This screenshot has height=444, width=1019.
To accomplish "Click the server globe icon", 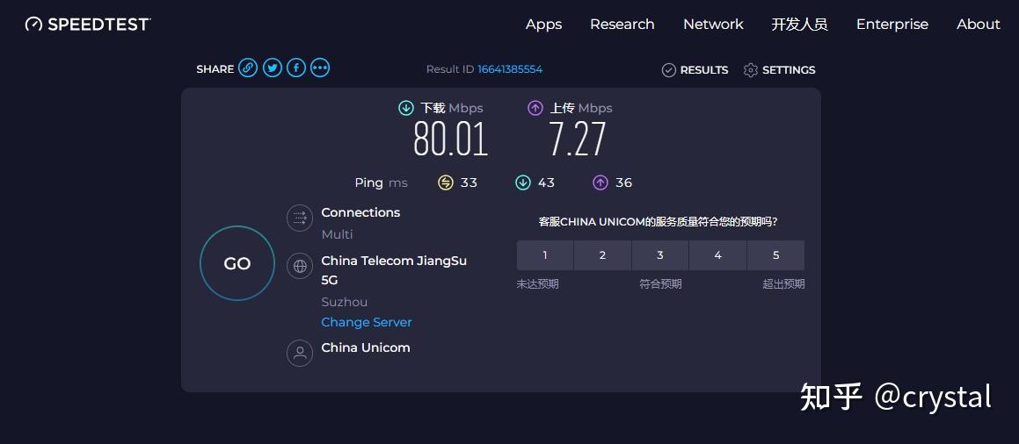I will coord(300,265).
